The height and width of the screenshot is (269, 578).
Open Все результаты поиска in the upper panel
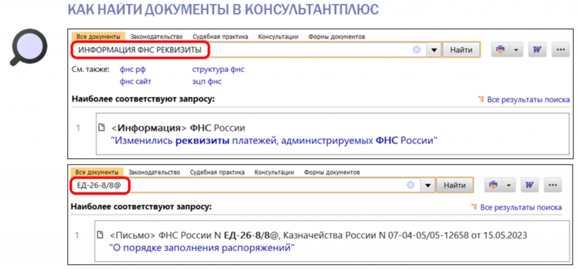(528, 99)
